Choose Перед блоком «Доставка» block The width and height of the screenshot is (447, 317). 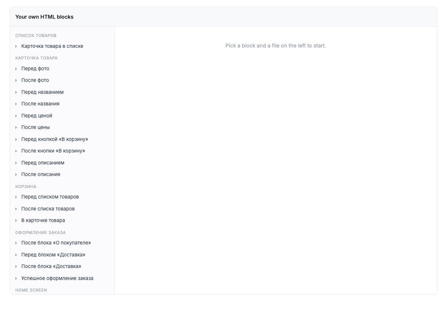click(53, 255)
